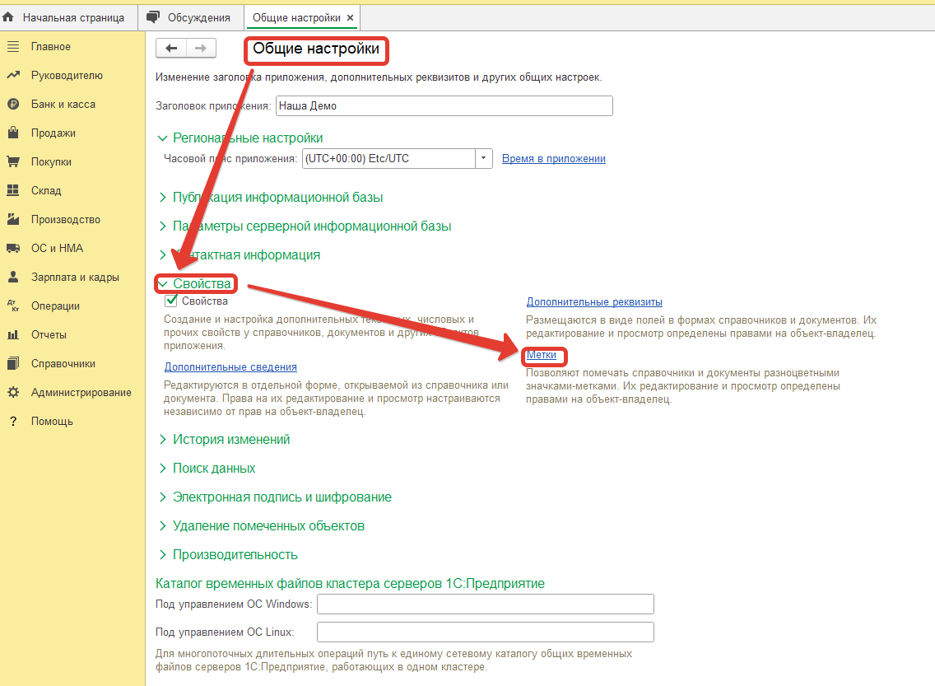Open Склад using its grid icon
Image resolution: width=935 pixels, height=686 pixels.
point(13,191)
